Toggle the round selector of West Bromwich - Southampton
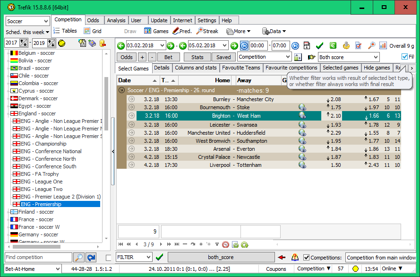 click(x=131, y=141)
